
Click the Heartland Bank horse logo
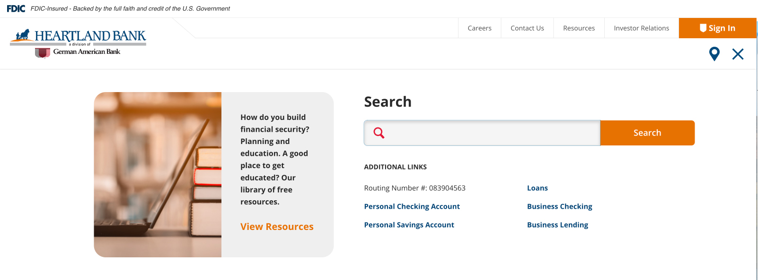pyautogui.click(x=23, y=35)
